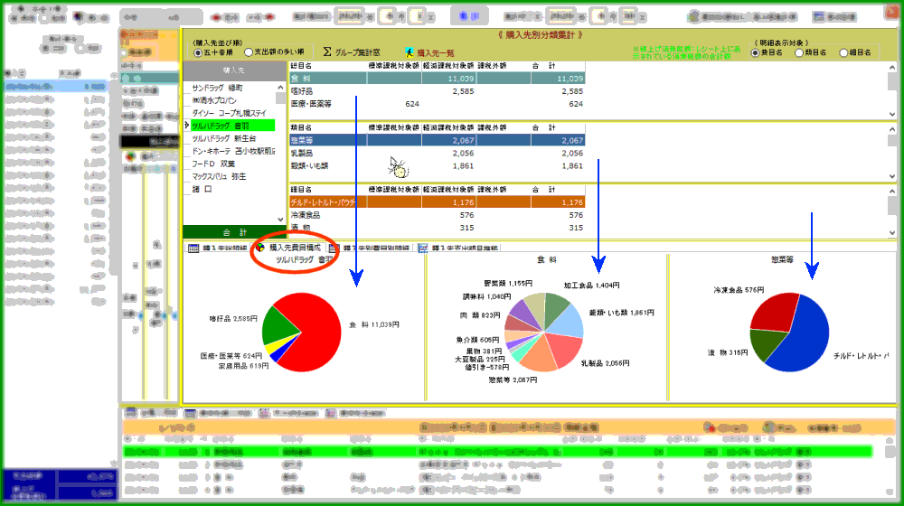Select the 乳製品 row in 類目名 table
Viewport: 904px width, 506px height.
tap(437, 153)
